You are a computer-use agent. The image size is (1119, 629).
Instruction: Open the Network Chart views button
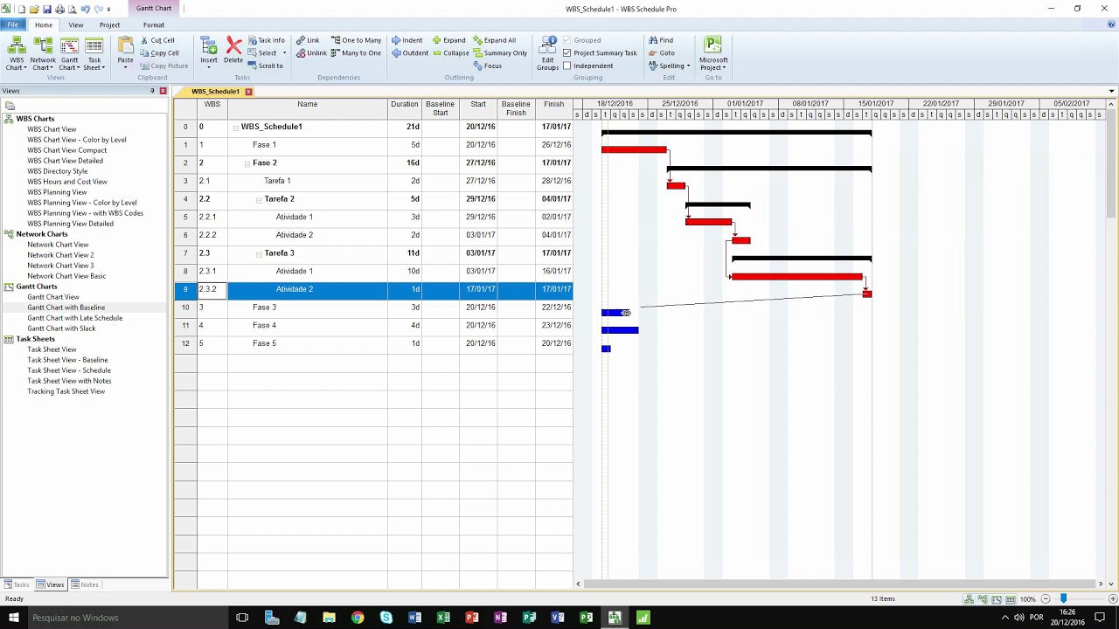(43, 53)
